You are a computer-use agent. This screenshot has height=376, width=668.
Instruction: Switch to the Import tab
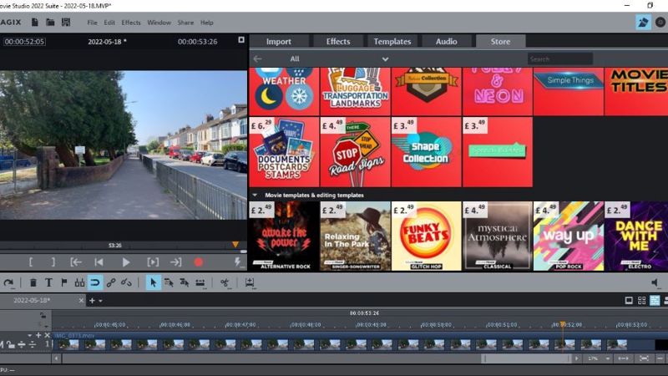pyautogui.click(x=279, y=41)
